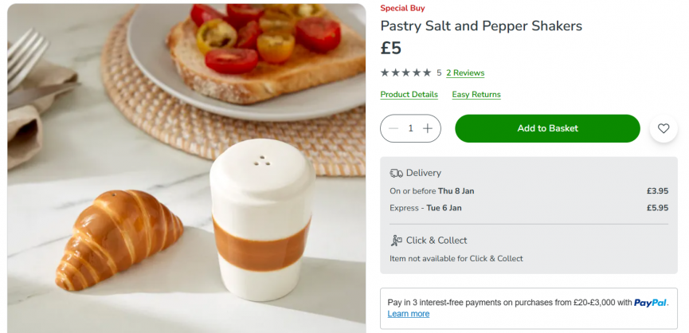Open the 2 Reviews link
This screenshot has height=333, width=689.
pyautogui.click(x=465, y=72)
